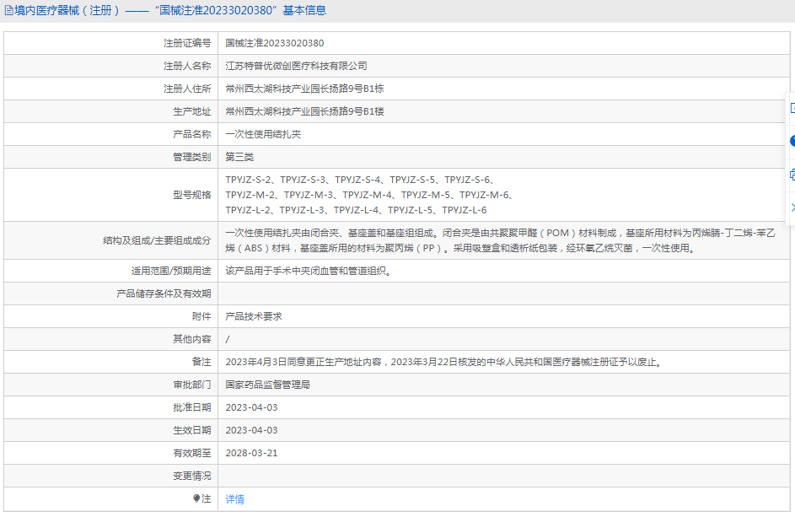Screen dimensions: 795x517
Task: Open the 详情 link
Action: click(x=234, y=499)
